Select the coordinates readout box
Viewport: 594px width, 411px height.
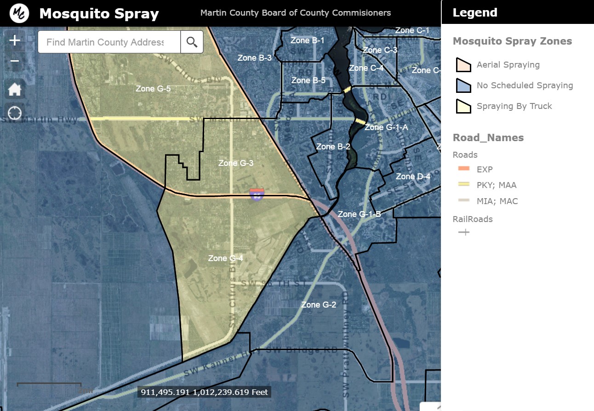[x=204, y=392]
